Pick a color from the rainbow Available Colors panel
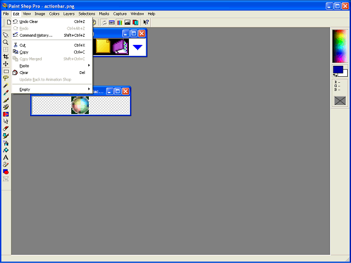The image size is (351, 263). point(340,46)
